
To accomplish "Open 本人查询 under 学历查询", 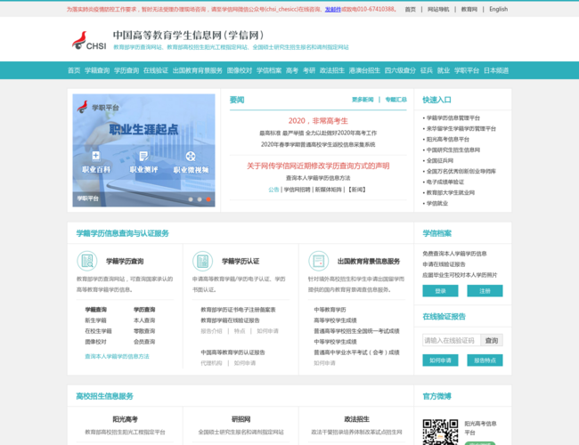I will click(144, 320).
